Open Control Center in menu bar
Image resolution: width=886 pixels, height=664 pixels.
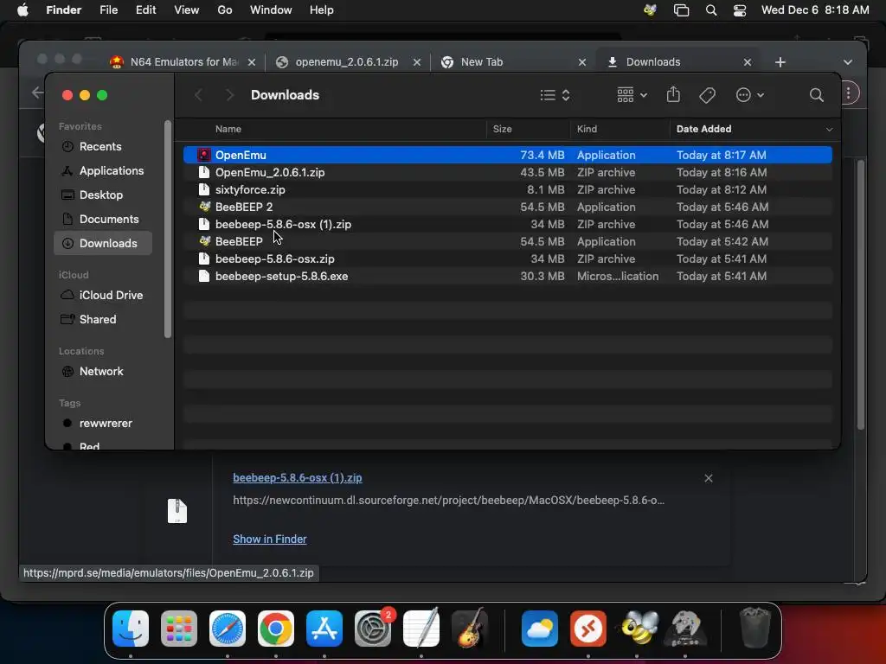739,10
